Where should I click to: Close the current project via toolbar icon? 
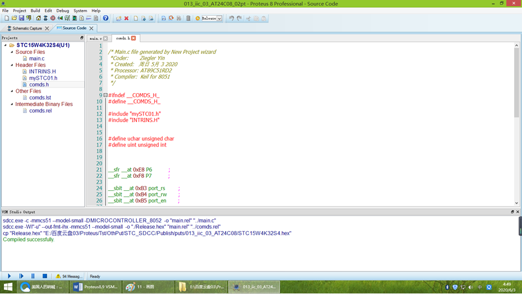click(x=29, y=19)
